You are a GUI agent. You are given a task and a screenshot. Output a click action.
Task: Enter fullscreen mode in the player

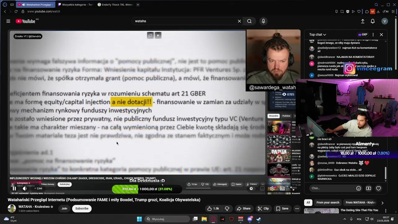(292, 188)
